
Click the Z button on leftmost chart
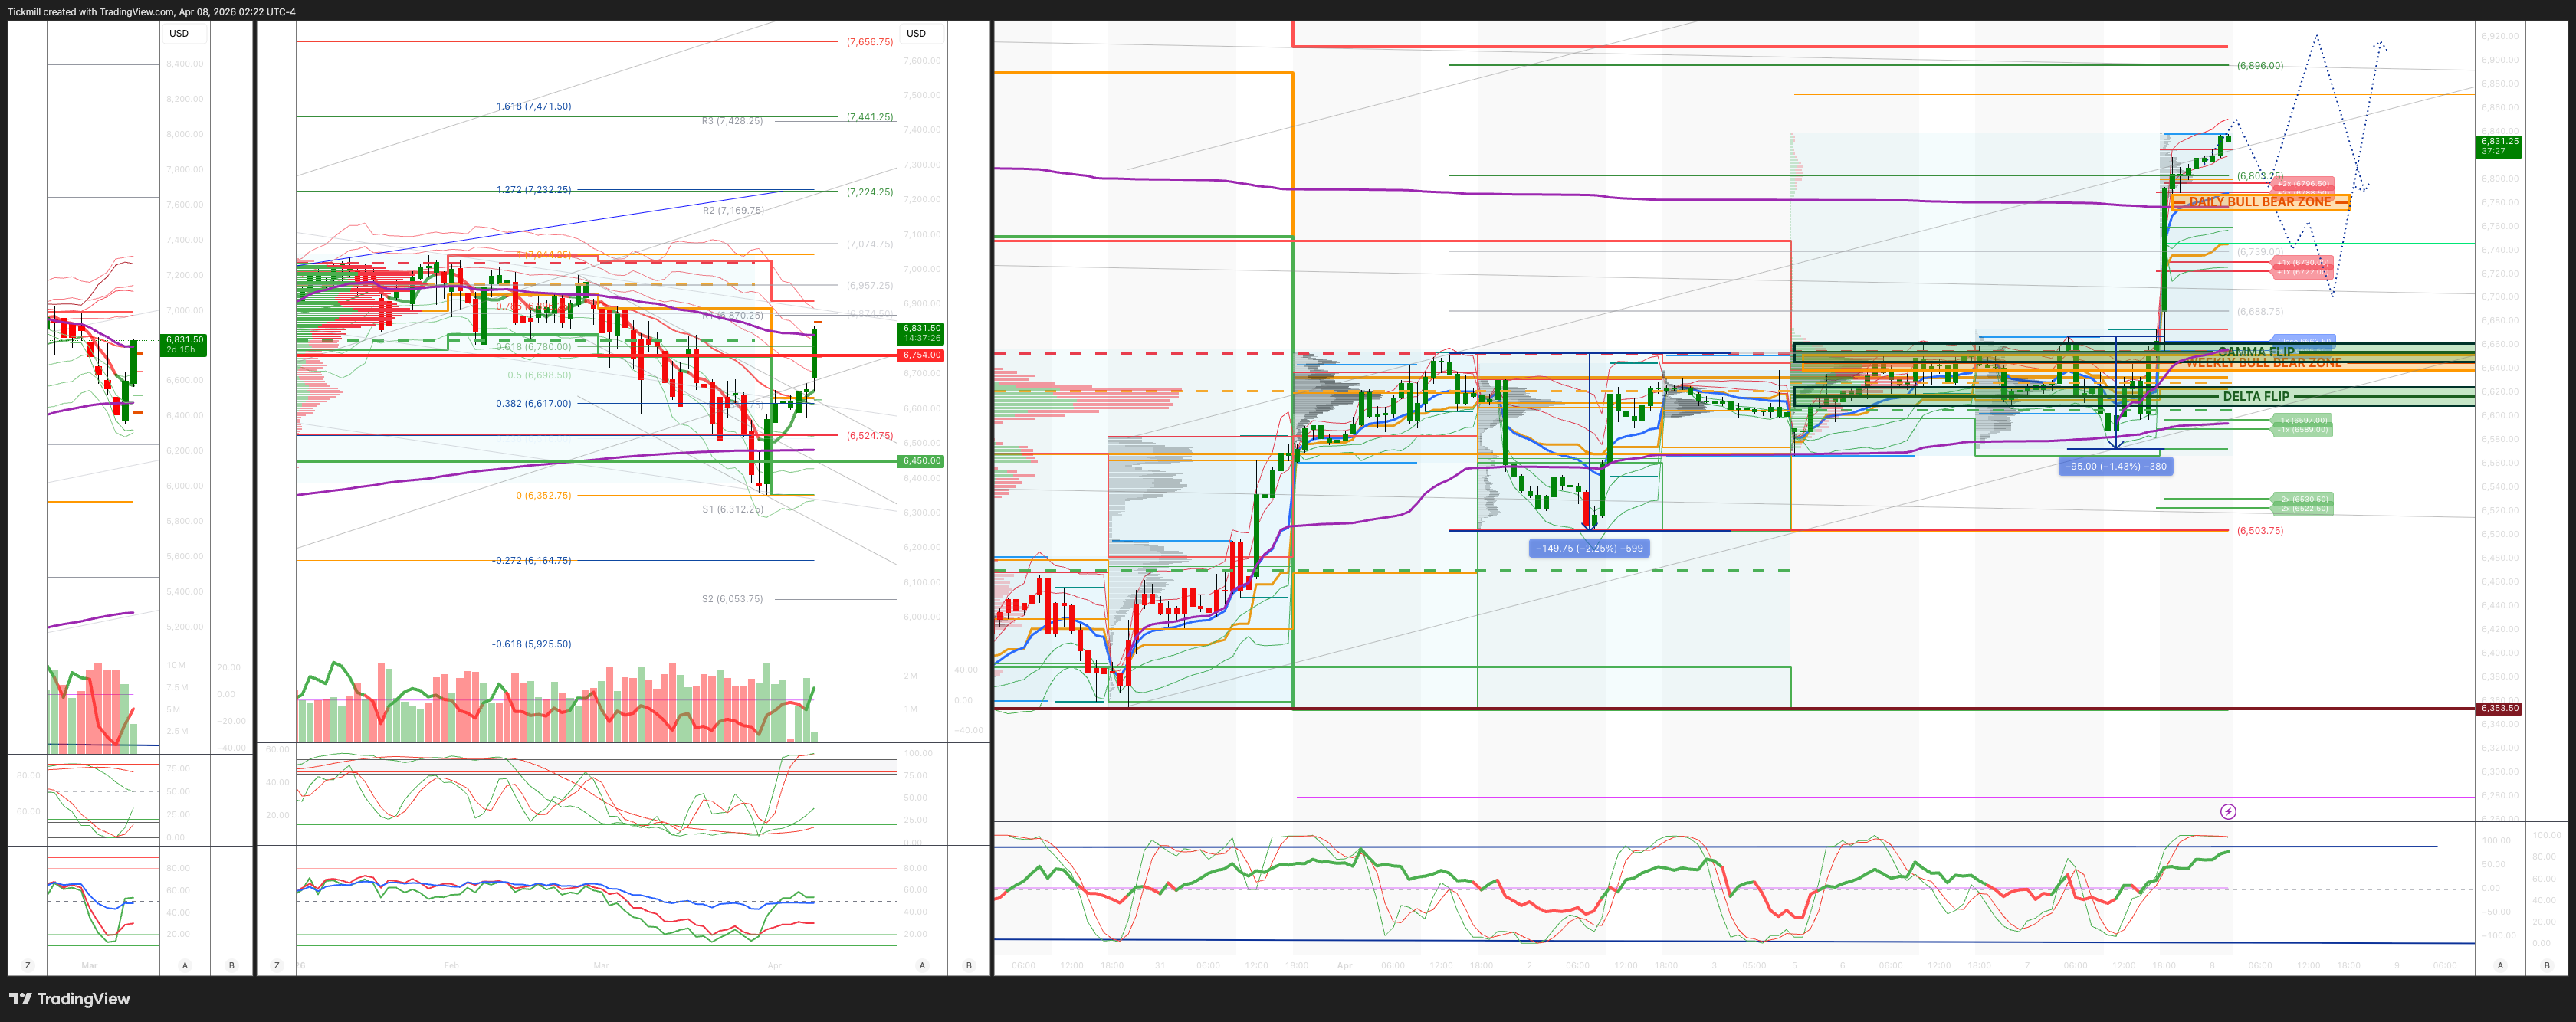point(27,965)
